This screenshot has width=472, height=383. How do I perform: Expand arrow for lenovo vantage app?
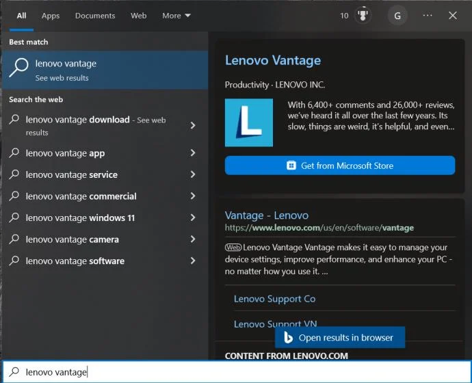point(193,153)
